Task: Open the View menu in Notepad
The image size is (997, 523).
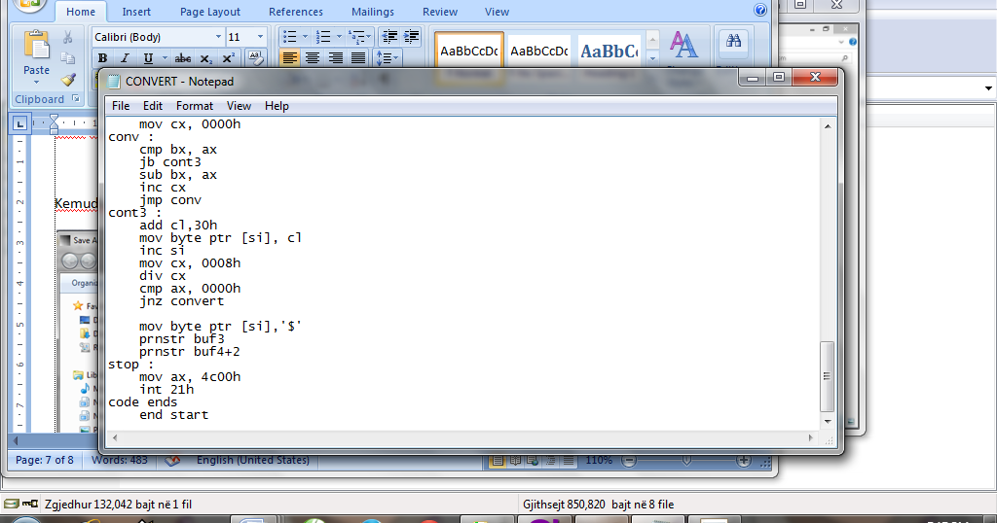Action: coord(240,106)
